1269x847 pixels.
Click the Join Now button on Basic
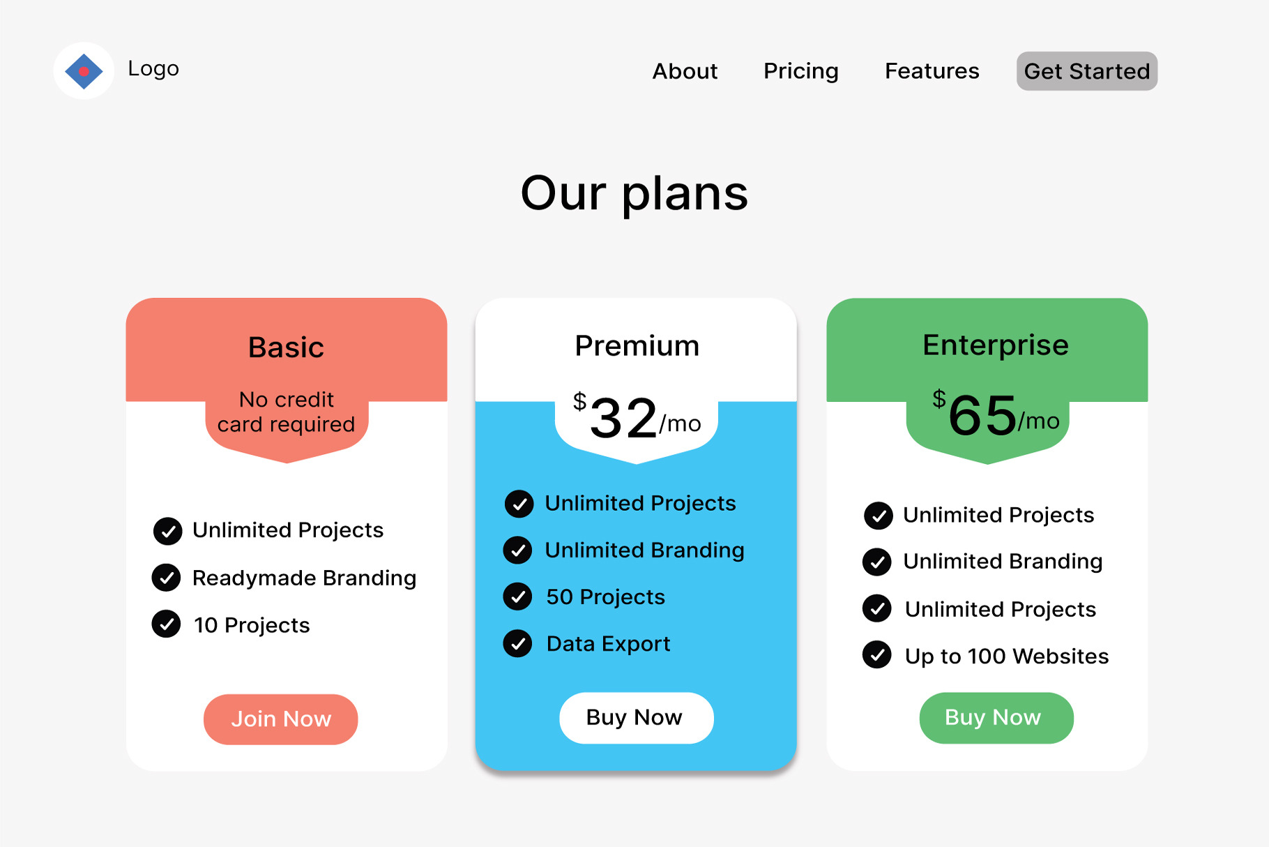(281, 719)
